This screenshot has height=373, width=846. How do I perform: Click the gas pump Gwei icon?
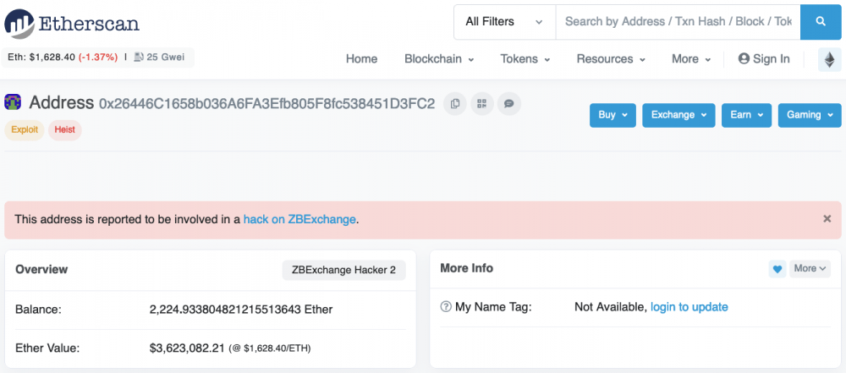[139, 58]
